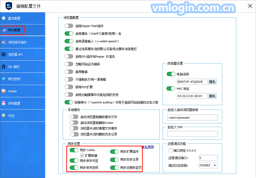Click the compass icon beside 基本配置
Viewport: 256px width, 178px height.
[4, 18]
